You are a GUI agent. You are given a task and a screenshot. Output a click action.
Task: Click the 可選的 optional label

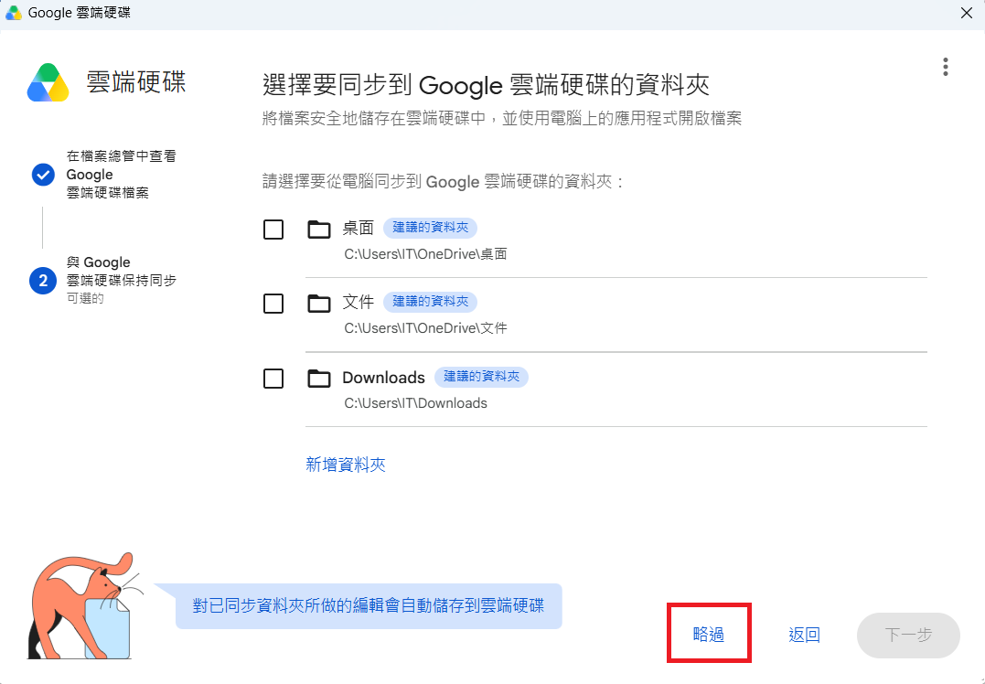pyautogui.click(x=85, y=298)
